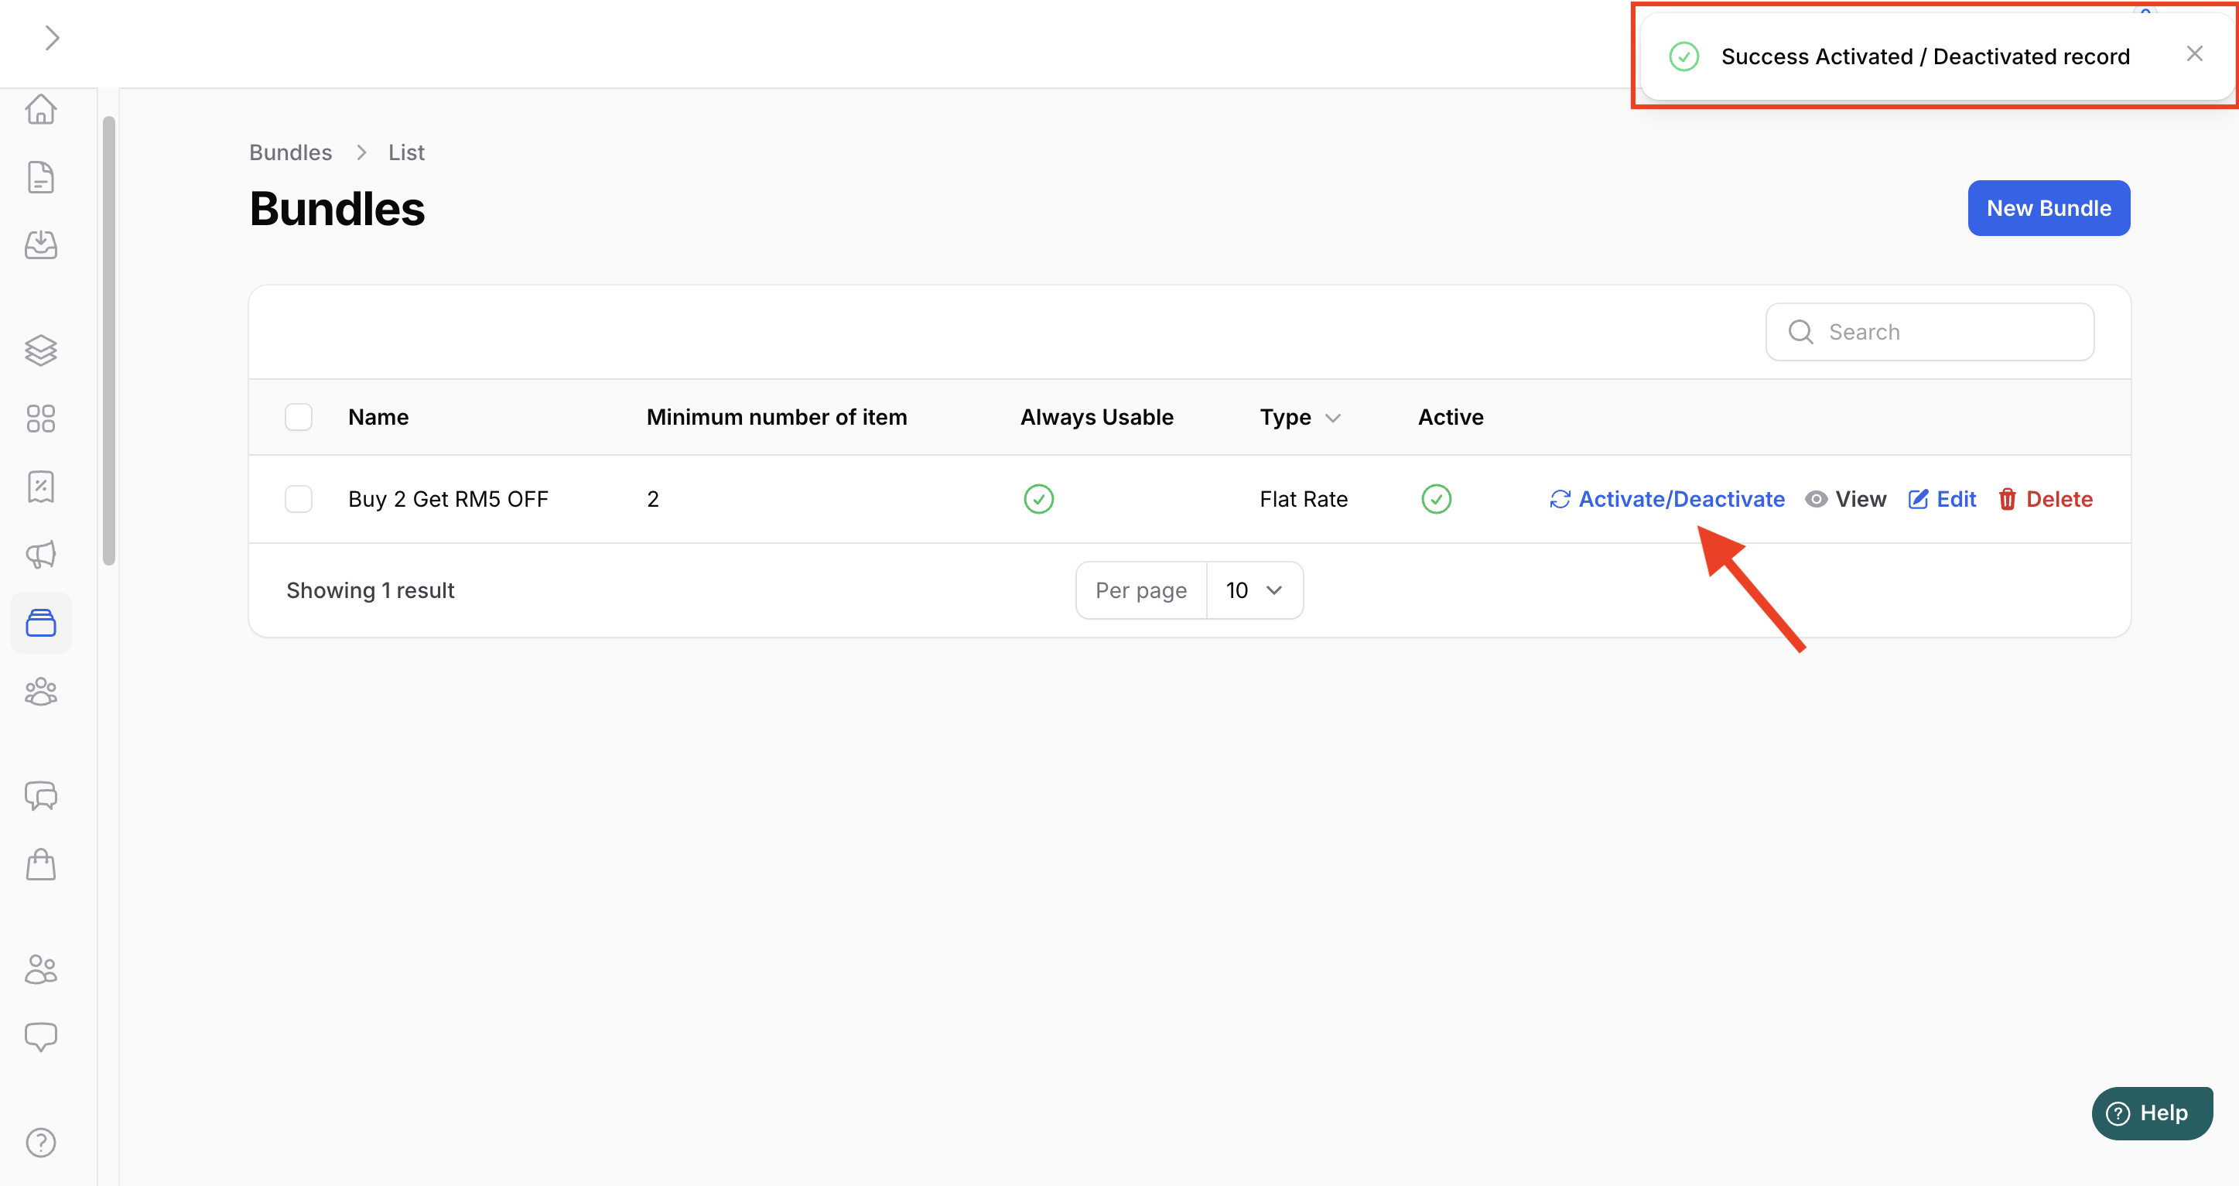Select the bundles sidebar icon
This screenshot has height=1186, width=2239.
pyautogui.click(x=41, y=622)
